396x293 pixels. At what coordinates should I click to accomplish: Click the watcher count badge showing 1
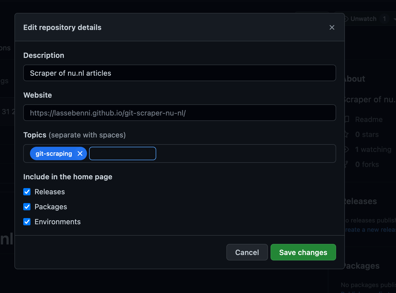385,19
